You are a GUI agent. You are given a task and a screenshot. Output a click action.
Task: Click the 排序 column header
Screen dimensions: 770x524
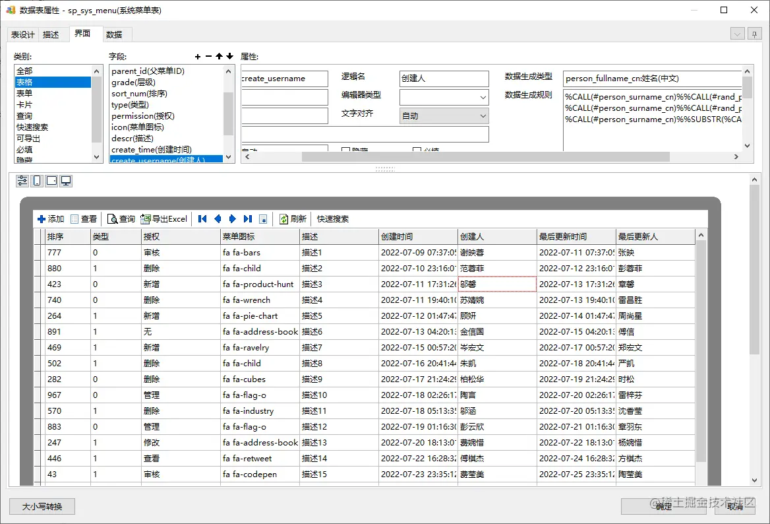pyautogui.click(x=67, y=236)
